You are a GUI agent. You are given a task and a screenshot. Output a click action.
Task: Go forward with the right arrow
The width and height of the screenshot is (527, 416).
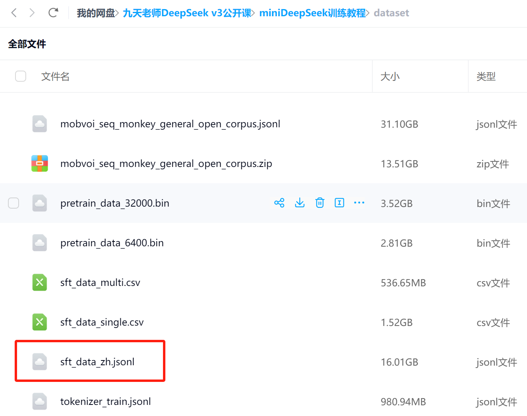coord(32,13)
